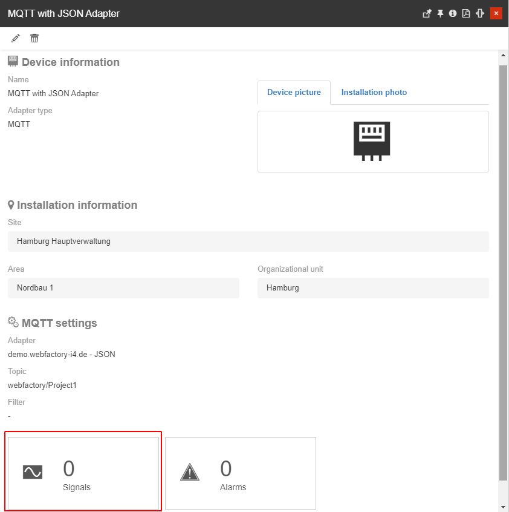The height and width of the screenshot is (512, 509).
Task: Click the Signals wave icon
Action: [x=33, y=472]
